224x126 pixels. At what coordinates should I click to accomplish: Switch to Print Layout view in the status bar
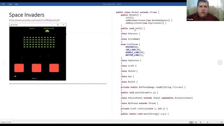(196, 122)
